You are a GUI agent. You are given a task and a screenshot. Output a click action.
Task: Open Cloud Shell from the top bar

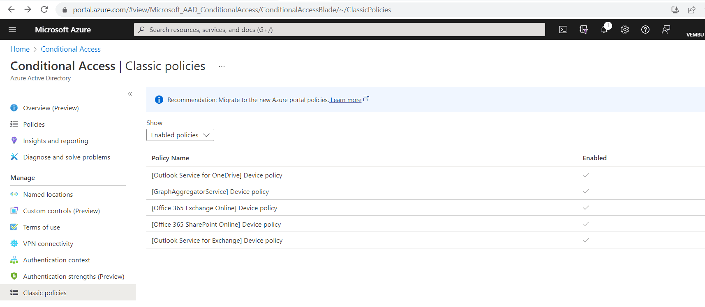point(563,30)
